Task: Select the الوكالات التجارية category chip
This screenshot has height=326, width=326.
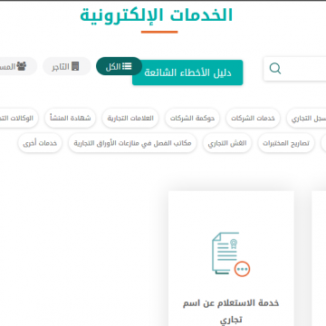Action: point(18,118)
